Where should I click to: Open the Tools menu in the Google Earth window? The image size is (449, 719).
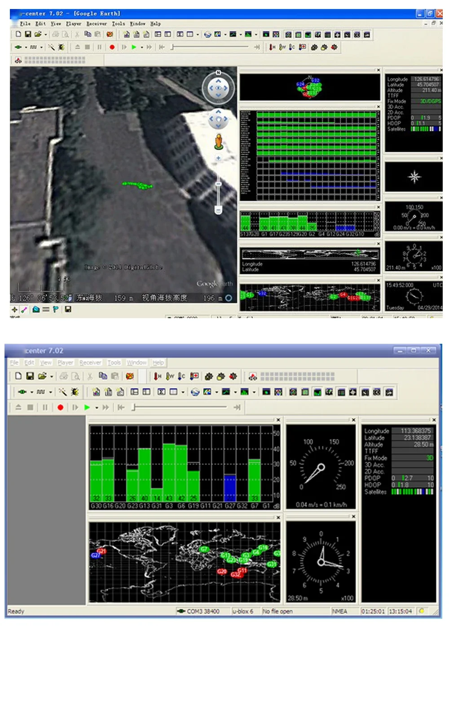[118, 23]
